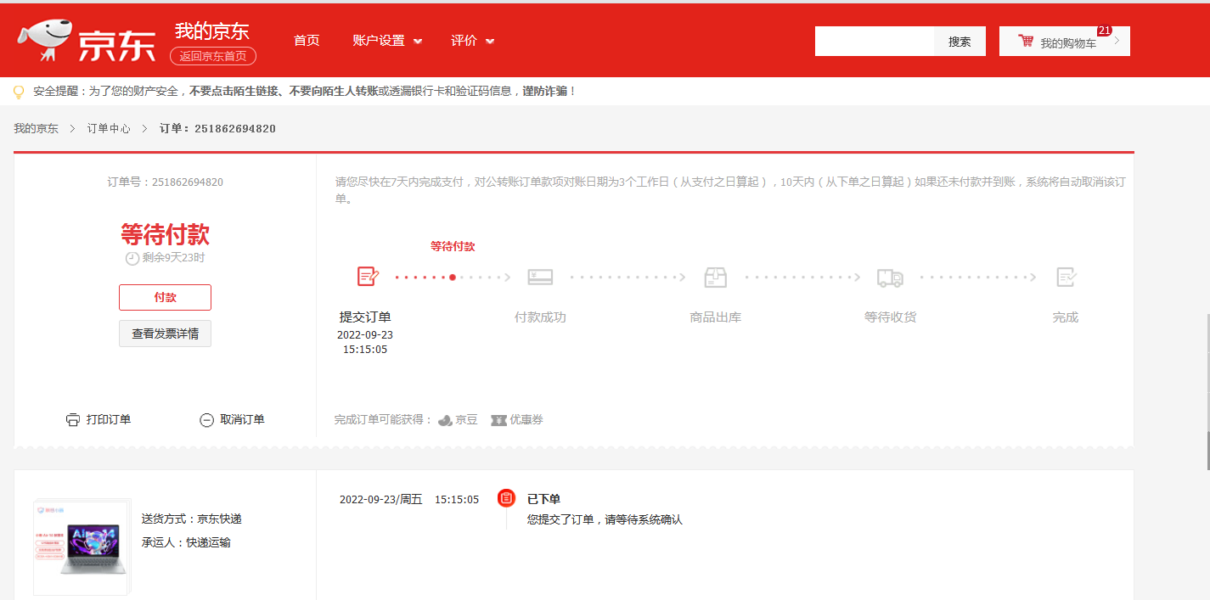Expand the 账户设置 dropdown menu

[x=387, y=41]
